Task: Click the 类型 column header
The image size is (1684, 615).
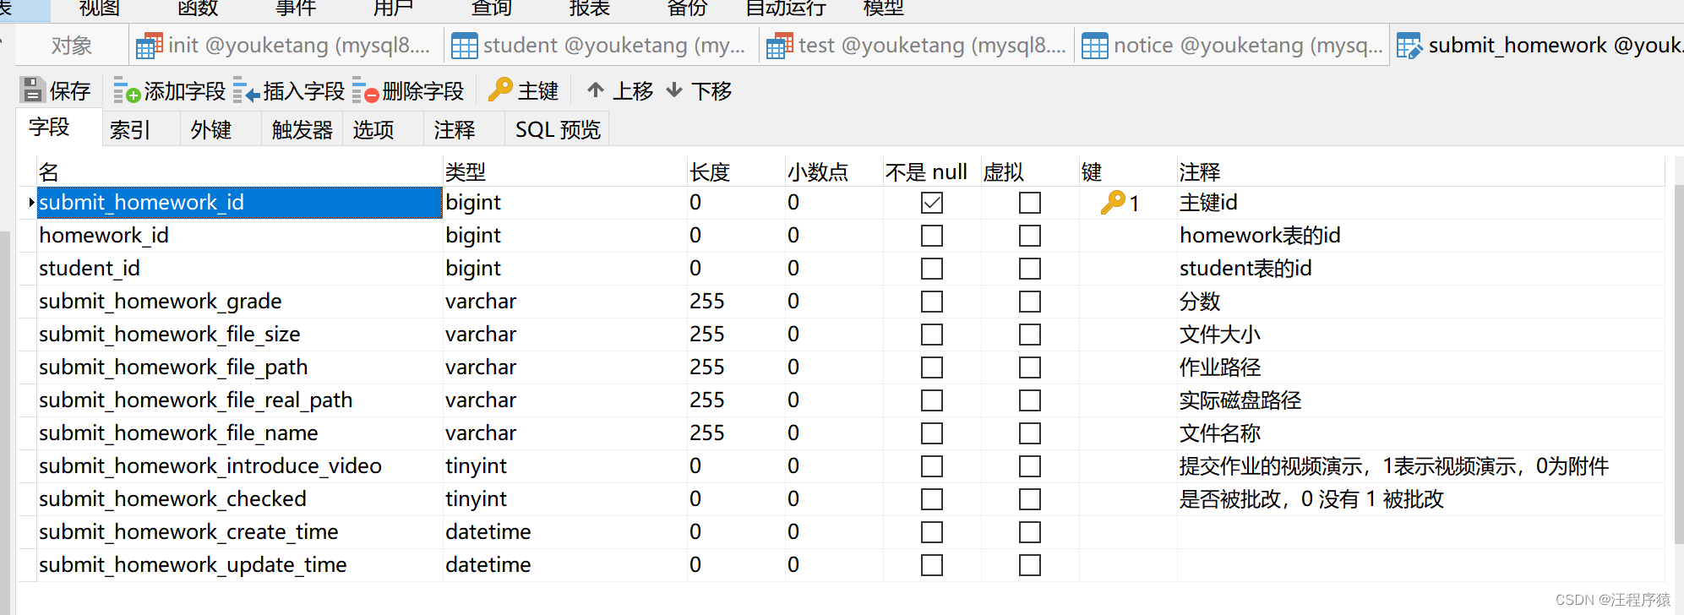Action: coord(565,172)
